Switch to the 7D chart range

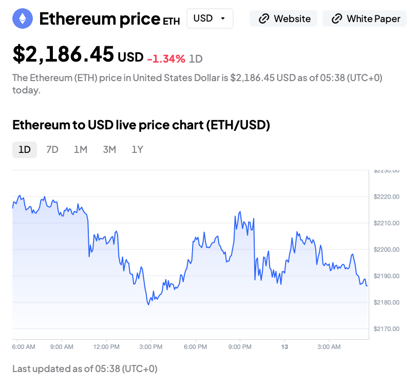(x=52, y=150)
